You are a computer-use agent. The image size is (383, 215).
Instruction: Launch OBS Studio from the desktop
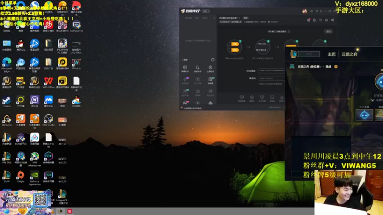(48, 120)
